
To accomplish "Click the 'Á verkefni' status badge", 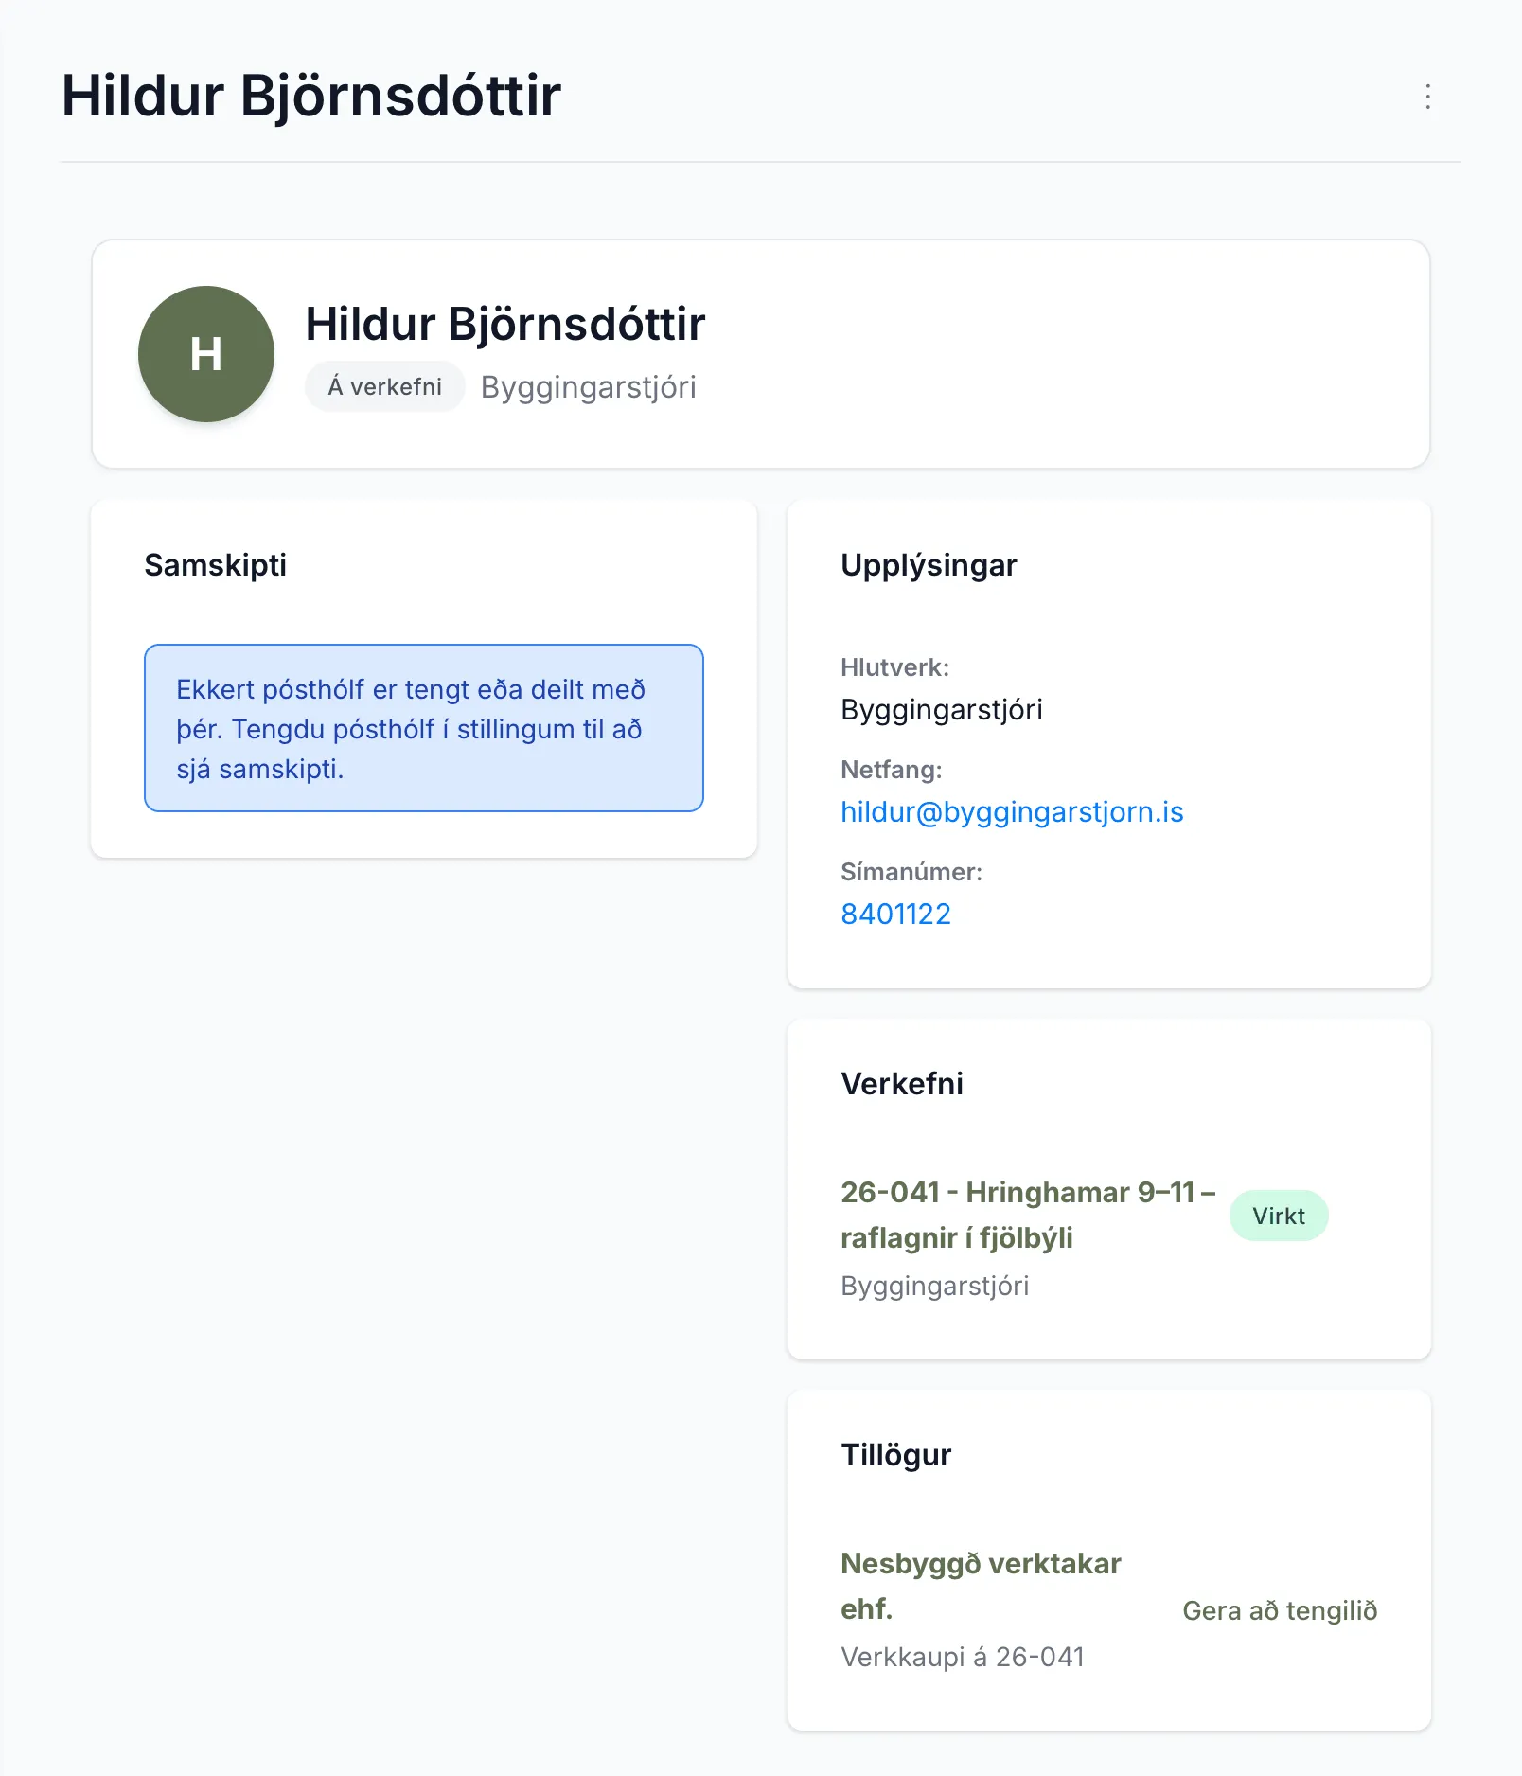I will pyautogui.click(x=384, y=386).
